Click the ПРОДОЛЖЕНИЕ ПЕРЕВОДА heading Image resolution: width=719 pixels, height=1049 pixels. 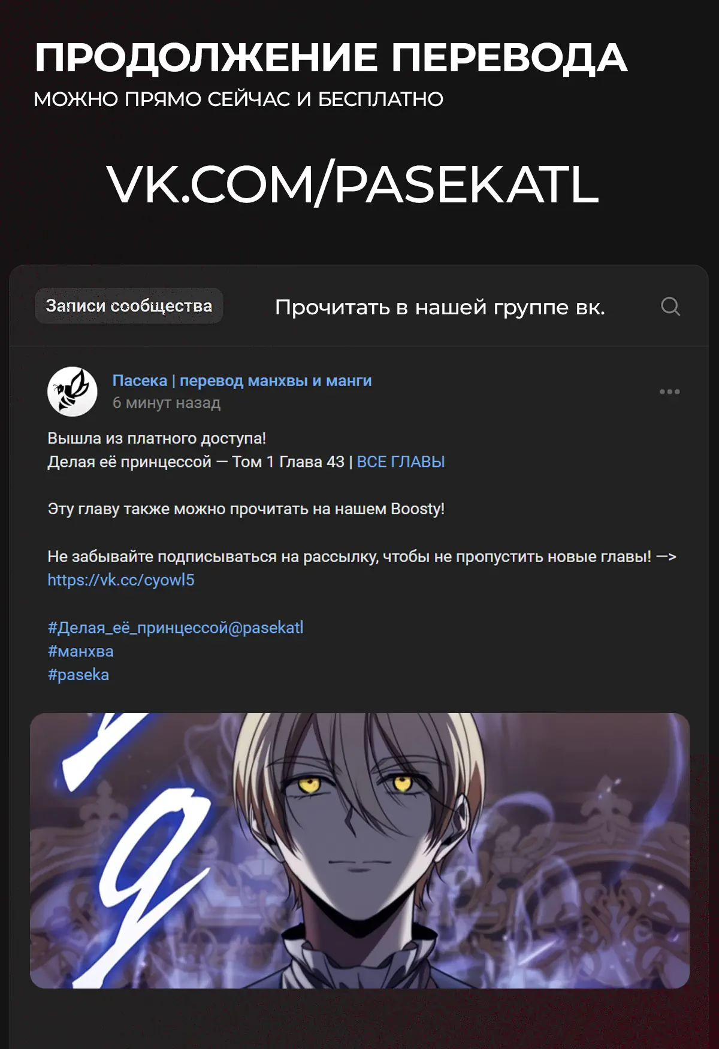click(x=331, y=58)
